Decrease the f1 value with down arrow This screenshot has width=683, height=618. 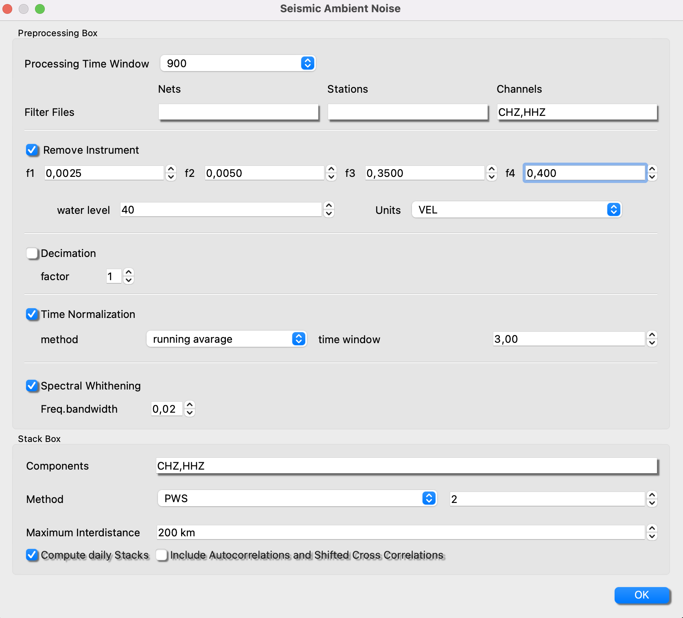pos(171,177)
